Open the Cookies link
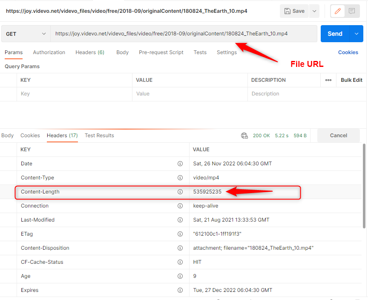Screen dimensions: 368x300 [348, 52]
